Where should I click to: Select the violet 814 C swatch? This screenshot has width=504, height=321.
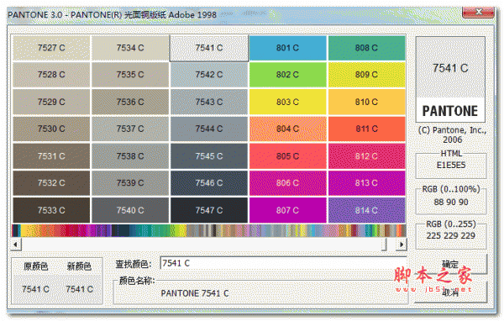[x=367, y=210]
